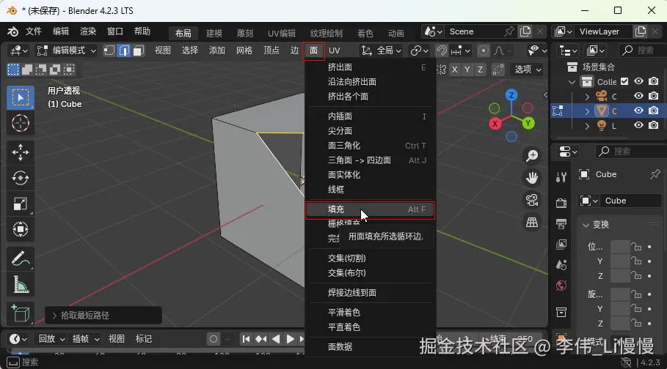Image resolution: width=667 pixels, height=369 pixels.
Task: Open the Collection properties tab
Action: (x=561, y=313)
